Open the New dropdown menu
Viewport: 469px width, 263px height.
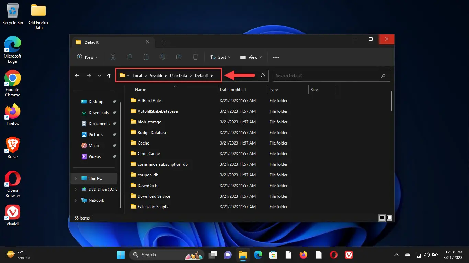88,57
